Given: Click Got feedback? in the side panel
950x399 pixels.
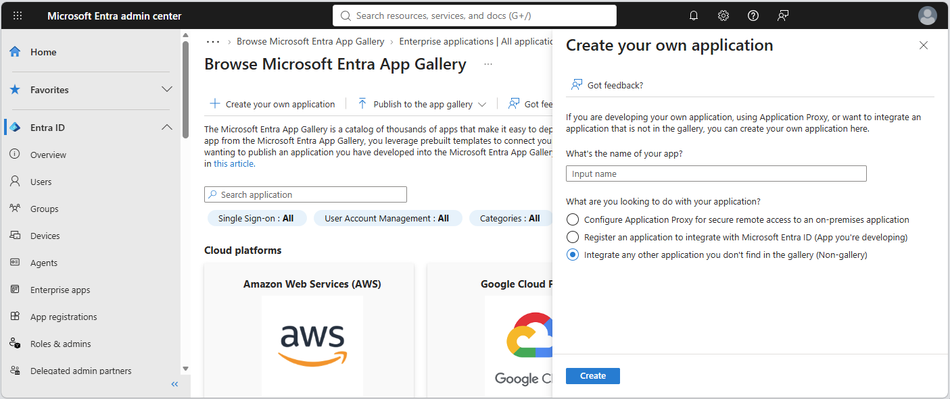Looking at the screenshot, I should click(607, 85).
